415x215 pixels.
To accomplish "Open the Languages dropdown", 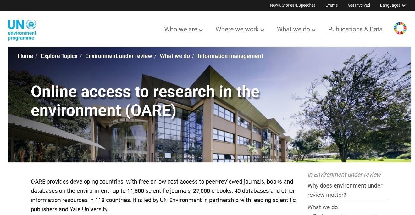I will pos(393,5).
